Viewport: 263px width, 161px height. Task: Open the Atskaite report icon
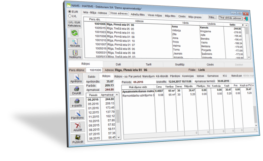coord(75,43)
